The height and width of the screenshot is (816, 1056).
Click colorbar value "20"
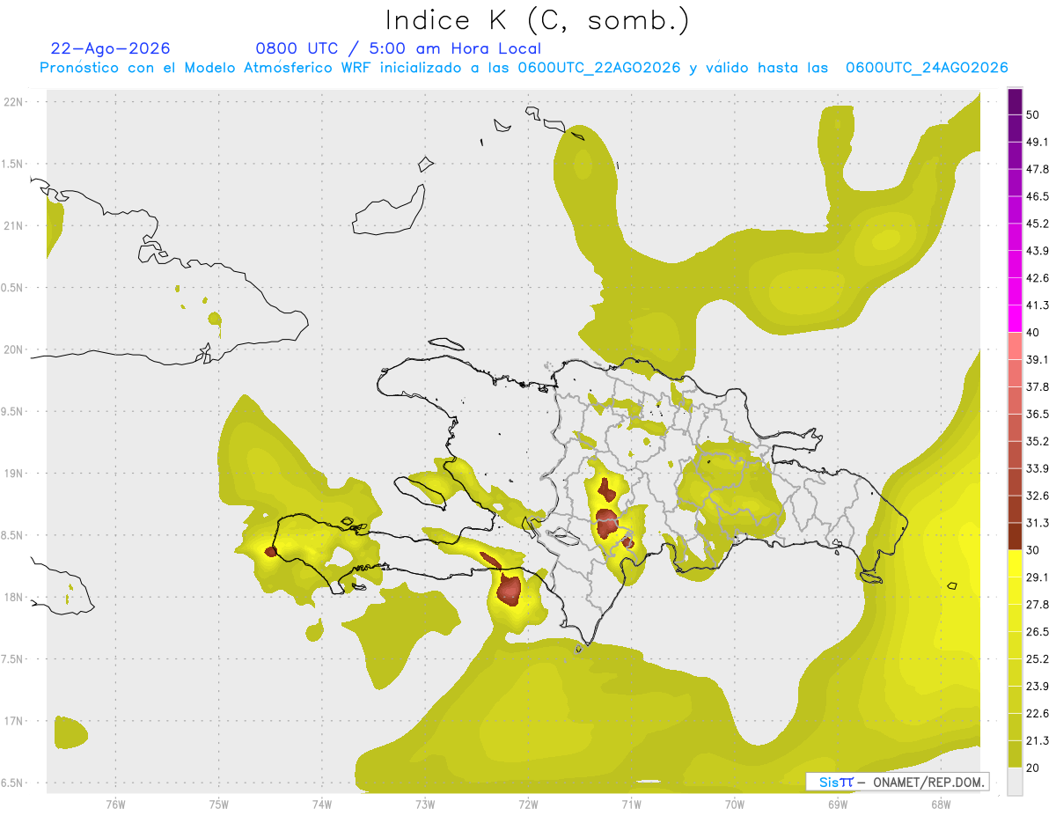[1033, 768]
